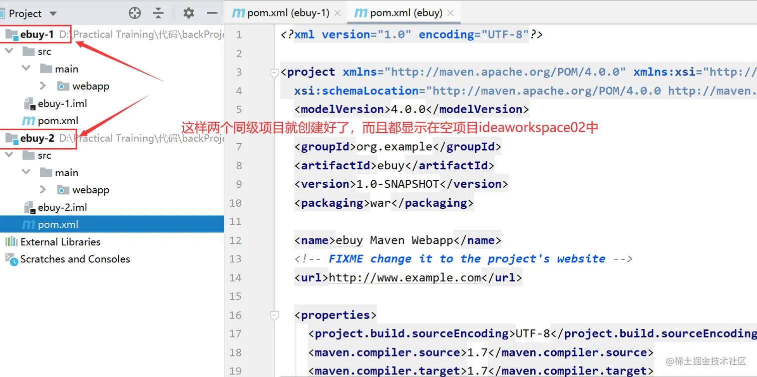The height and width of the screenshot is (377, 757).
Task: Select ebuy-2.iml file
Action: (x=63, y=207)
